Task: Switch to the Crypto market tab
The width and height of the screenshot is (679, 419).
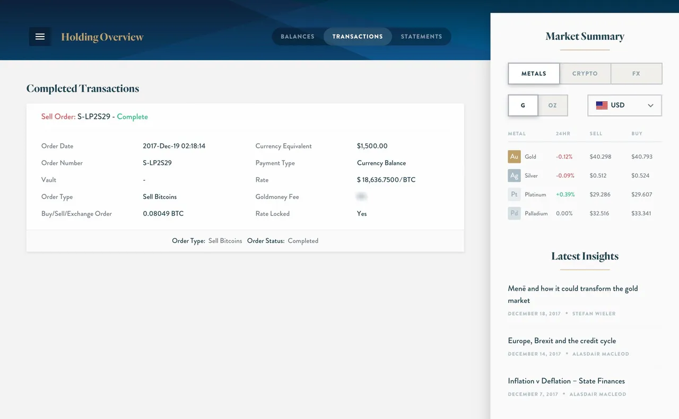Action: click(x=585, y=74)
